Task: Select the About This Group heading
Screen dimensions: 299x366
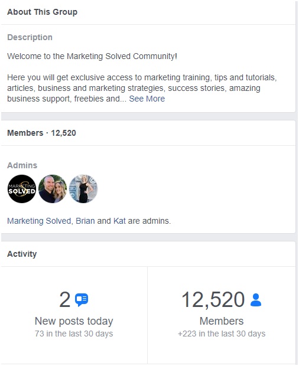Action: pos(43,12)
